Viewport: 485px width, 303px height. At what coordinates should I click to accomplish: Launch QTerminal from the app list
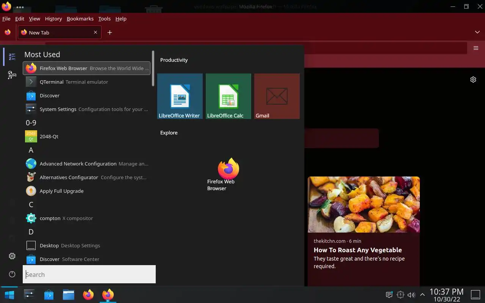pos(86,82)
